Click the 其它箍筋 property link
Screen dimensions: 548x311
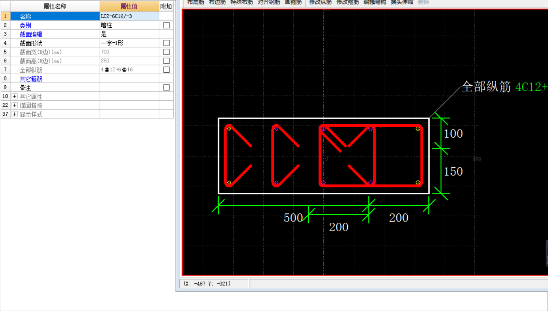31,79
